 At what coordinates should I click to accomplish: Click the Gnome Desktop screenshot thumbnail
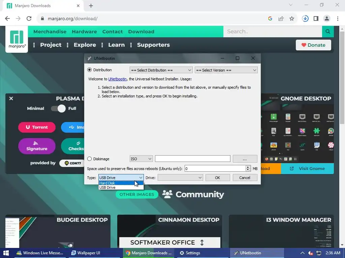click(297, 133)
